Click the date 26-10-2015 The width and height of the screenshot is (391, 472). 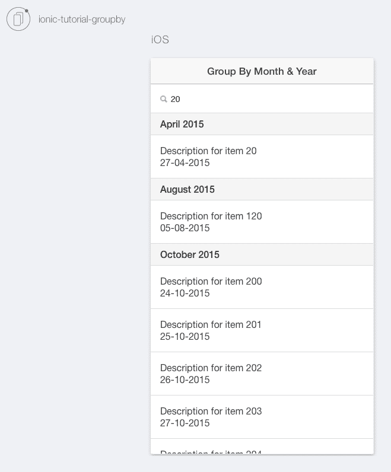tap(185, 379)
